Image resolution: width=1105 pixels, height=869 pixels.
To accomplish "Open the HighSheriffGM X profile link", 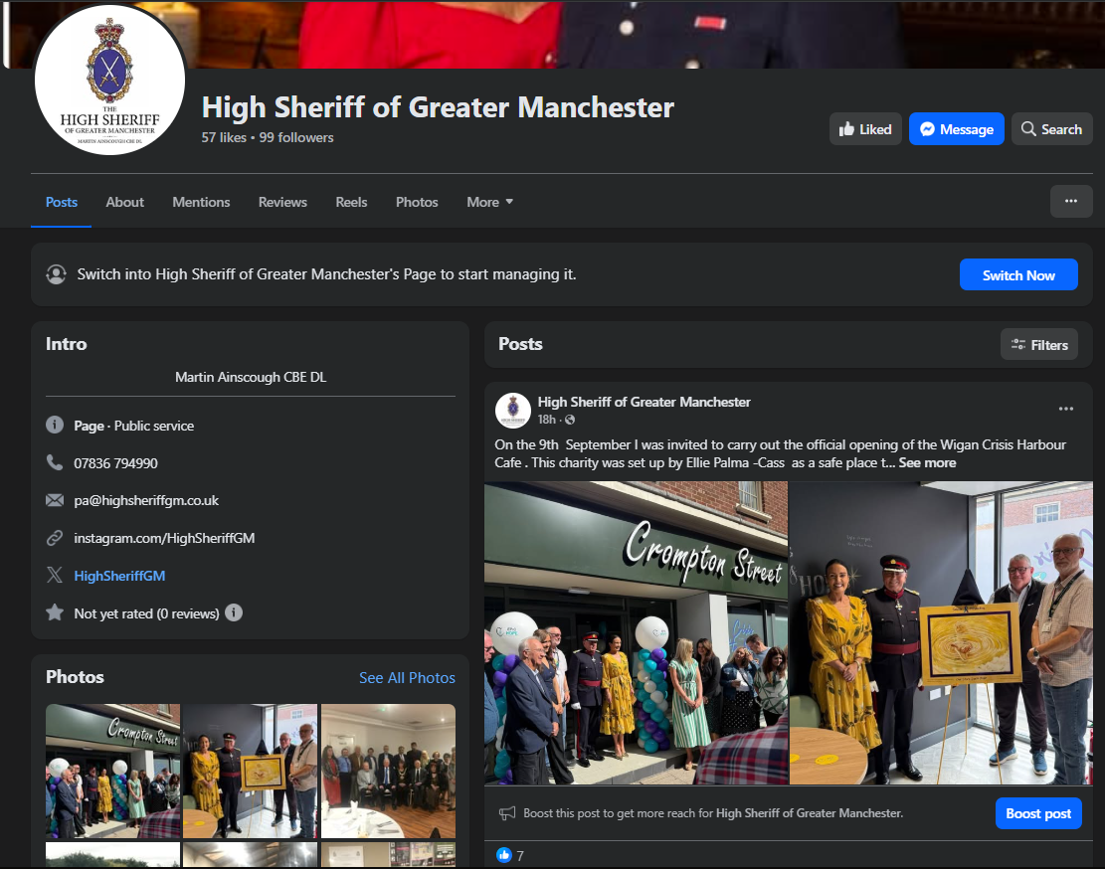I will (x=119, y=576).
